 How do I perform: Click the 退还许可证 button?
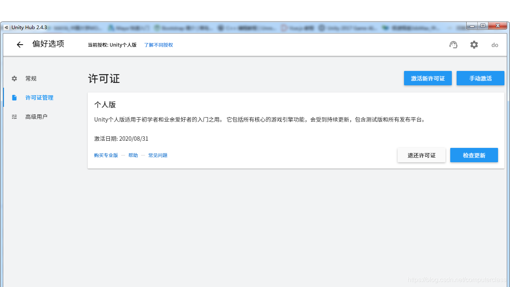tap(422, 155)
